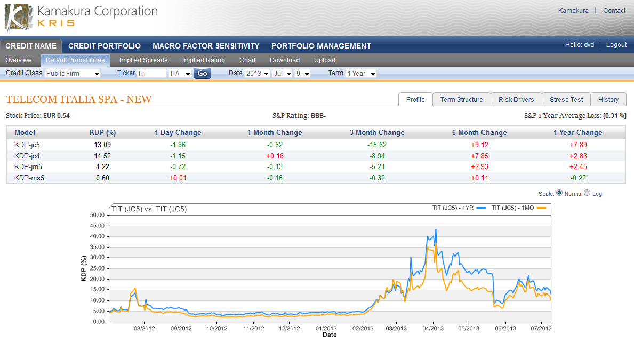This screenshot has height=342, width=634.
Task: Click the +9.12 six month change value
Action: click(479, 145)
